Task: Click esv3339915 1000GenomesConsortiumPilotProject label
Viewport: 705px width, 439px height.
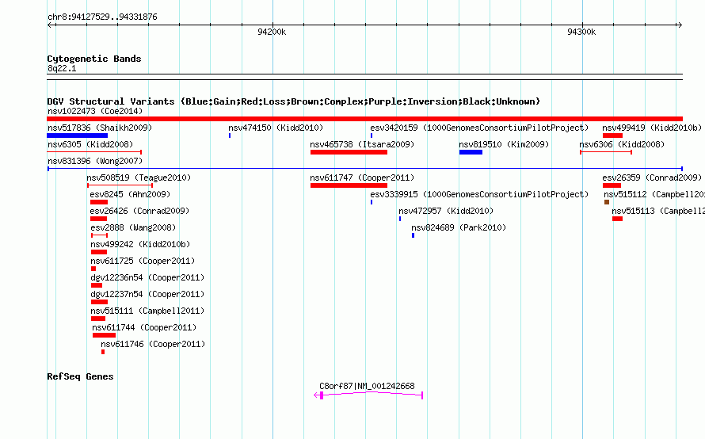Action: [479, 194]
